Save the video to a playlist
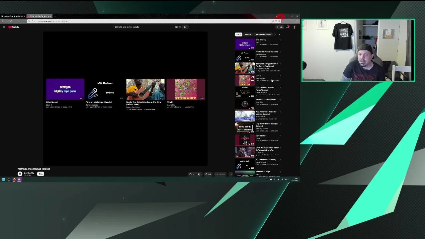Image resolution: width=425 pixels, height=239 pixels. point(220,174)
